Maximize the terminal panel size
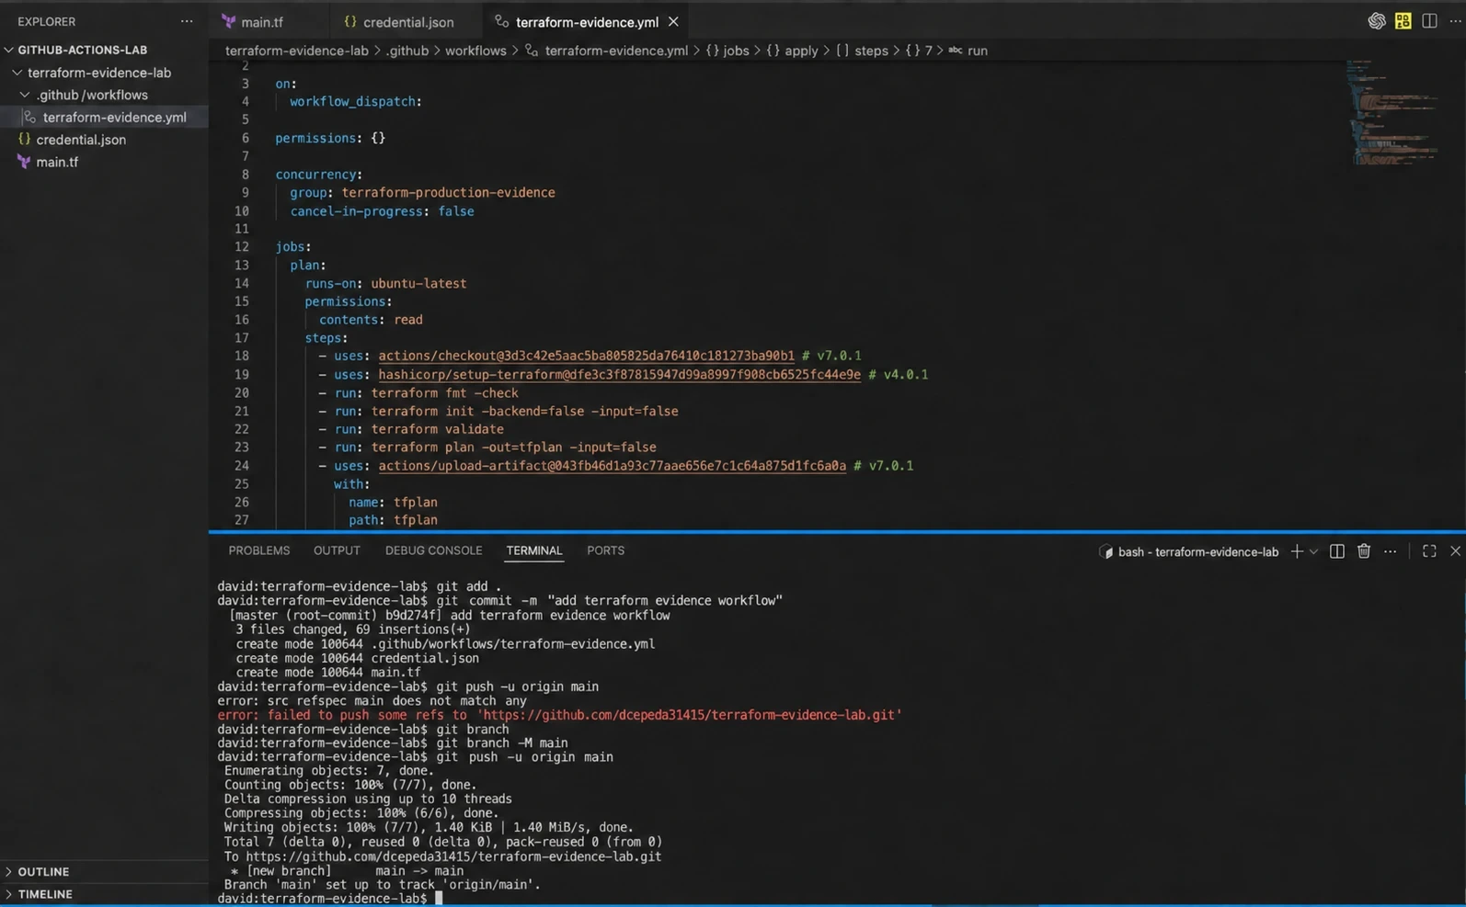The width and height of the screenshot is (1466, 907). click(1429, 551)
